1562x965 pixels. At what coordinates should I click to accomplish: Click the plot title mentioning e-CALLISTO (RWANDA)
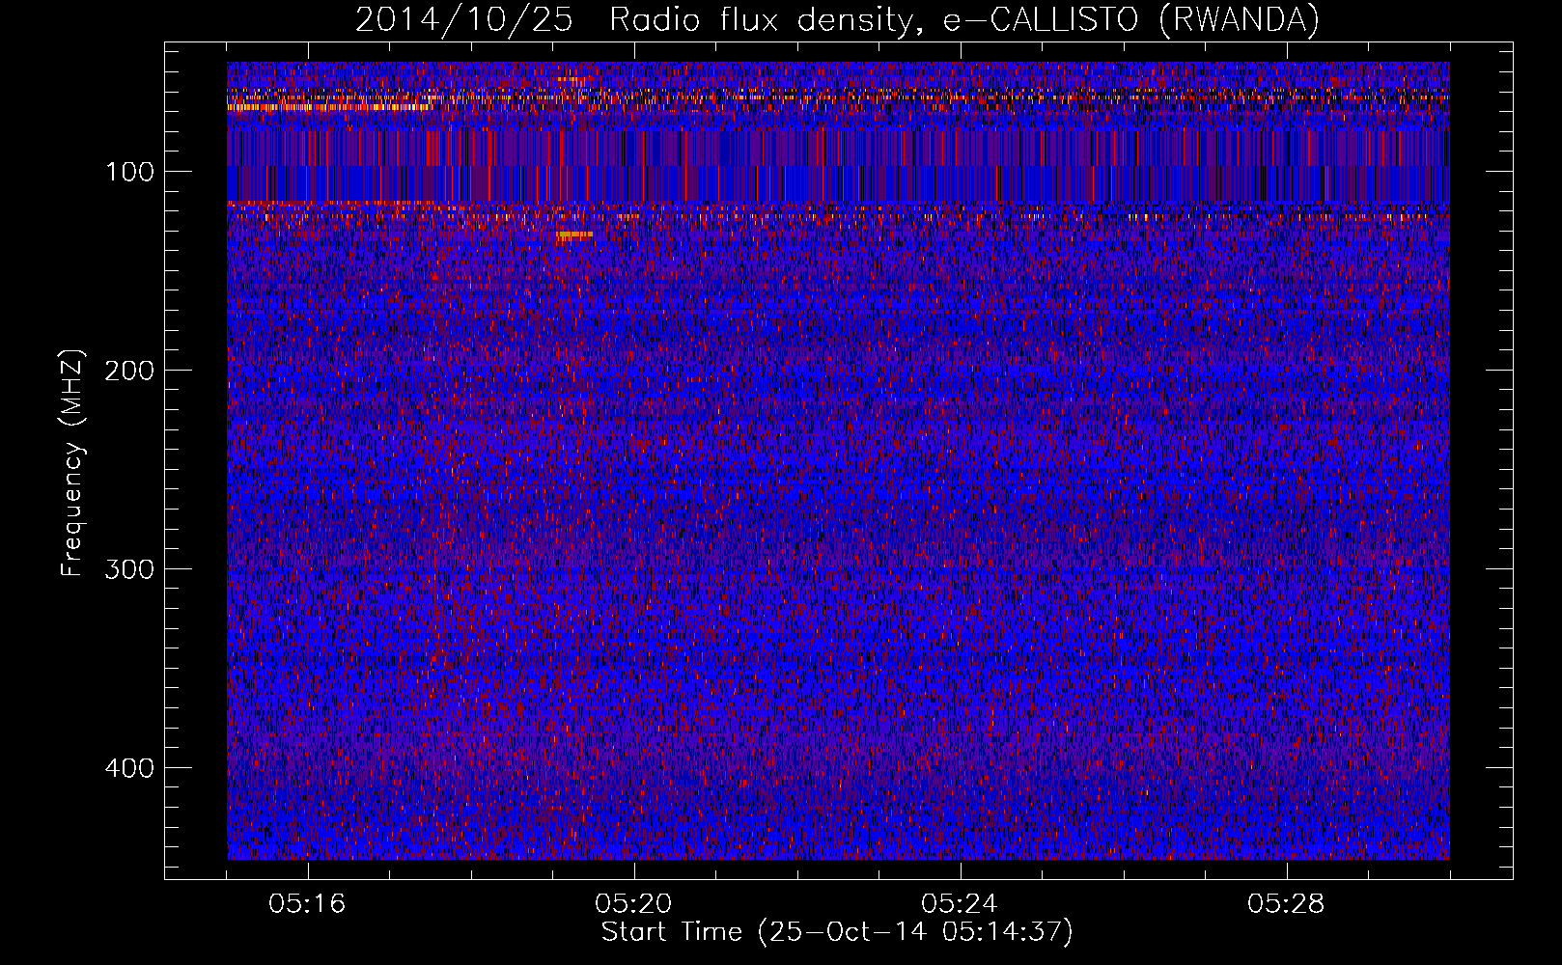837,19
